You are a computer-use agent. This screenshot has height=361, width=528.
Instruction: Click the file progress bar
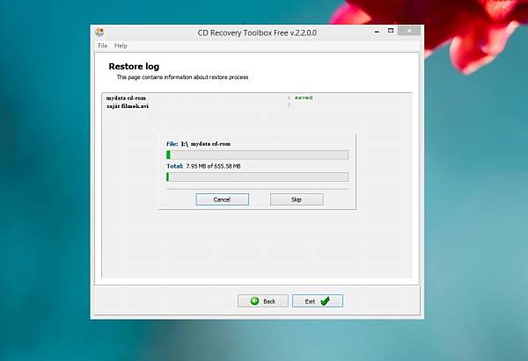pyautogui.click(x=257, y=155)
